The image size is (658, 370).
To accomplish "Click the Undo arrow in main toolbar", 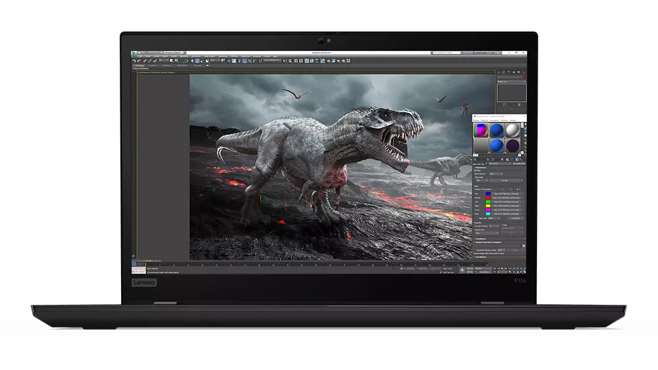I will coord(134,61).
